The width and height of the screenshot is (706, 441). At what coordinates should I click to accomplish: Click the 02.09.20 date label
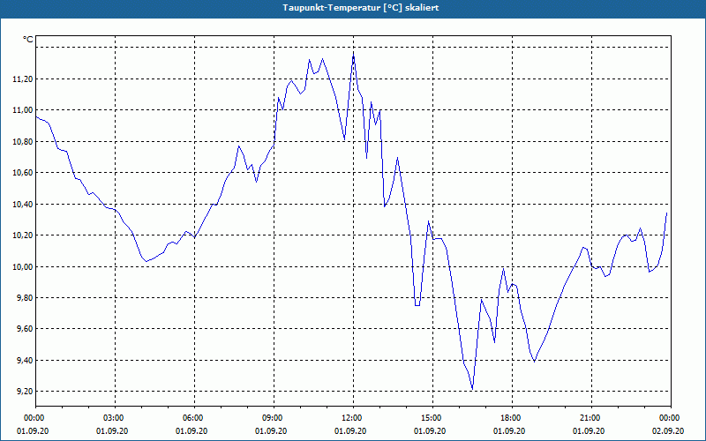pos(668,431)
